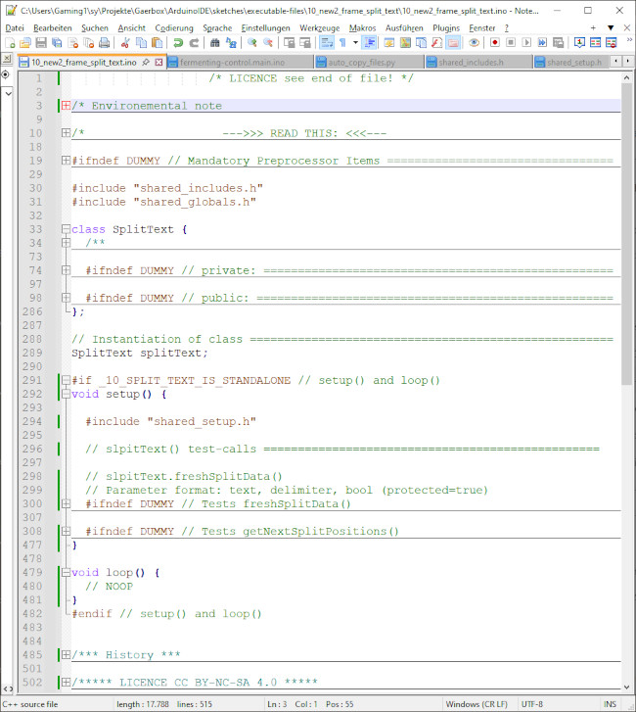
Task: Toggle Folder as Workspace panel button
Action: pyautogui.click(x=453, y=43)
